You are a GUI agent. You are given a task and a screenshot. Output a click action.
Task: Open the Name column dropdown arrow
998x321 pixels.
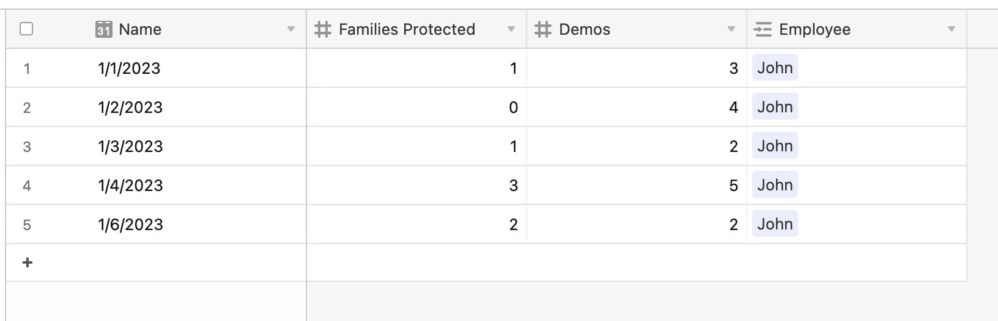pyautogui.click(x=291, y=29)
